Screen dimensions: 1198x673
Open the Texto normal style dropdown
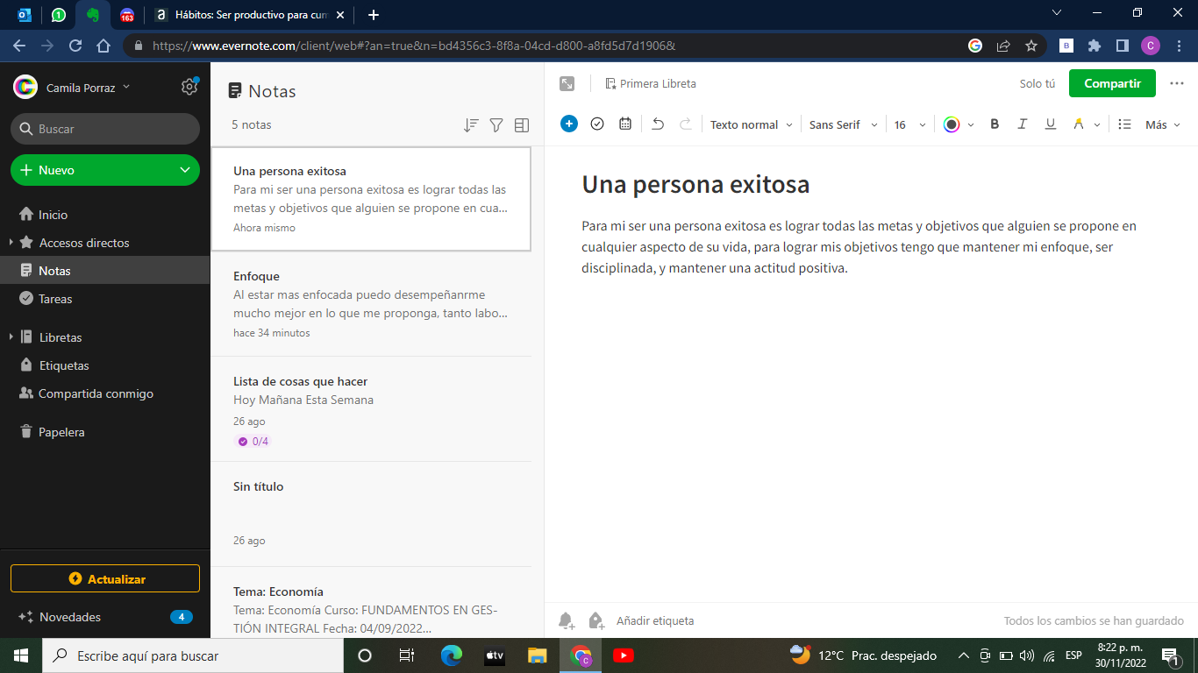[x=751, y=124]
